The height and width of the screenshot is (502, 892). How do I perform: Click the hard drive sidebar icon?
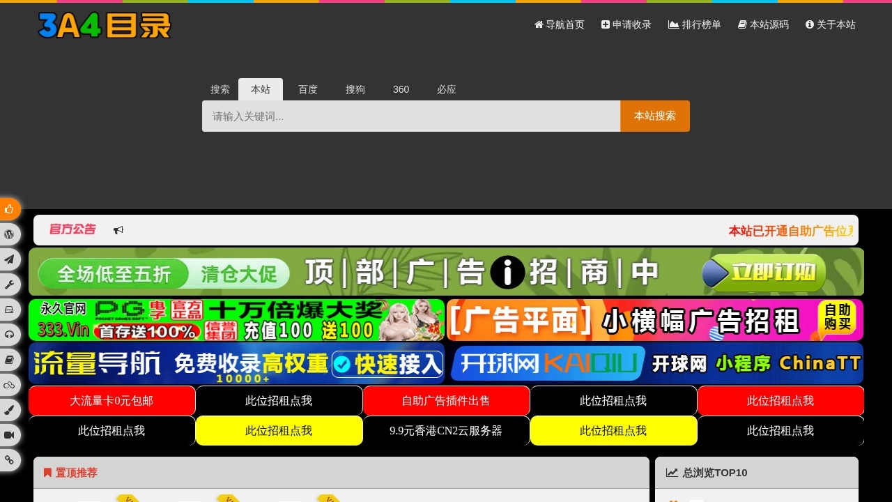(9, 310)
